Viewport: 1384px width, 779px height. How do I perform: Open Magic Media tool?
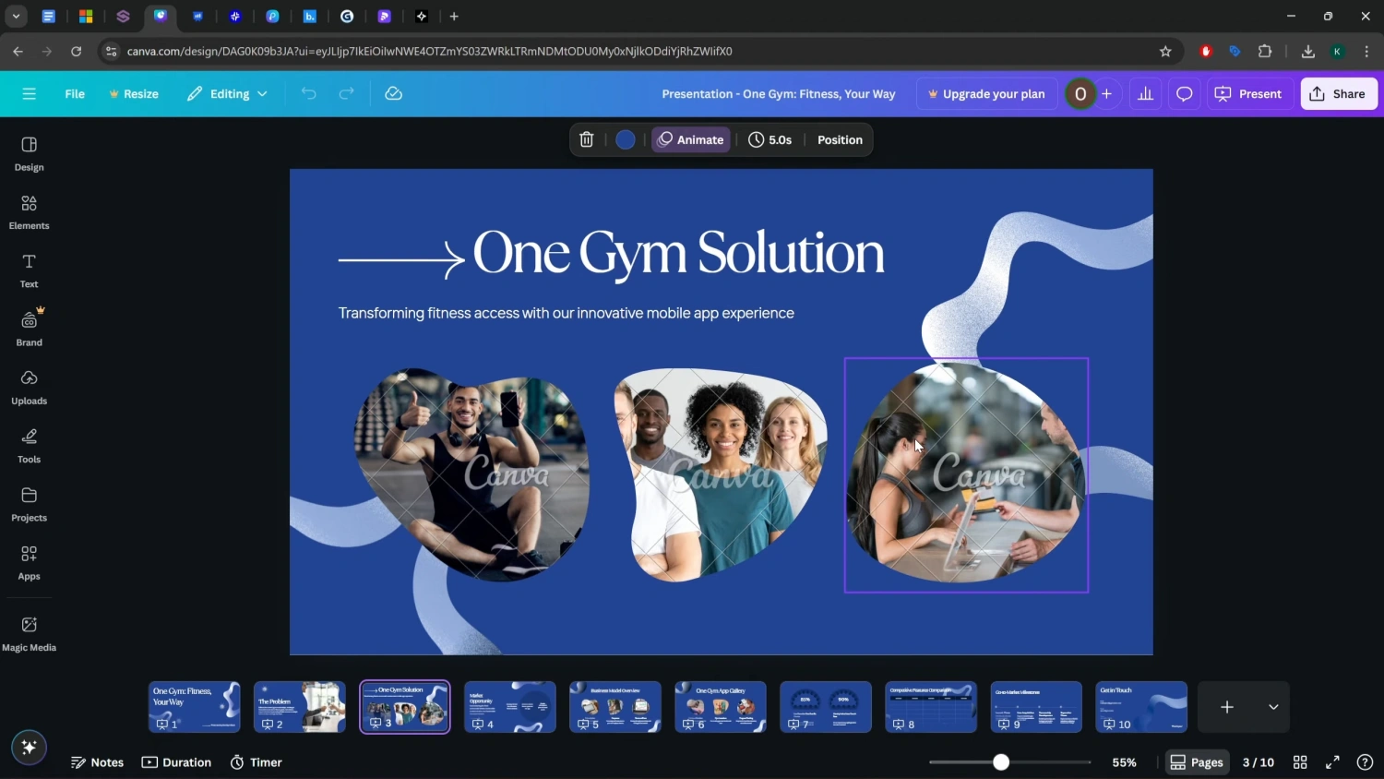point(29,633)
